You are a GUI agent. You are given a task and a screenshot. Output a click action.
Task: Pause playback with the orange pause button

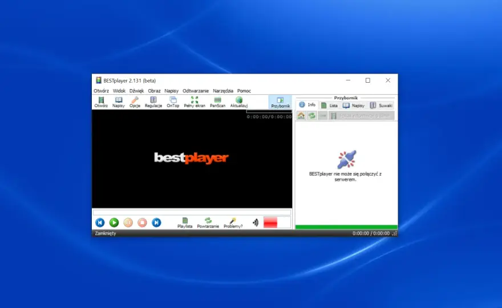point(128,222)
